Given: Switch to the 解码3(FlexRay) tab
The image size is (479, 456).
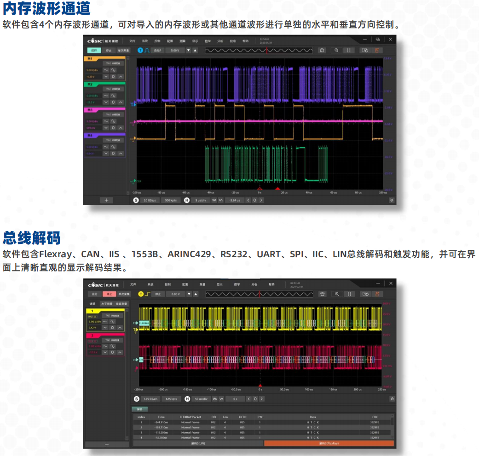Looking at the screenshot, I should (x=329, y=444).
